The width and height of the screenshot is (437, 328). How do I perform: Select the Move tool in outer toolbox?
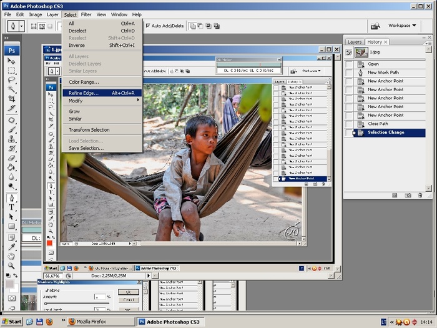click(11, 61)
